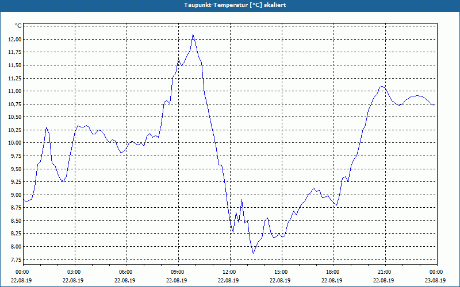Select the 11,00 y-axis value
Viewport: 460px width, 287px height.
(x=15, y=91)
